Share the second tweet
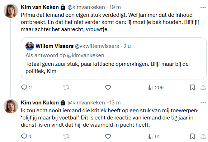 click(x=203, y=136)
